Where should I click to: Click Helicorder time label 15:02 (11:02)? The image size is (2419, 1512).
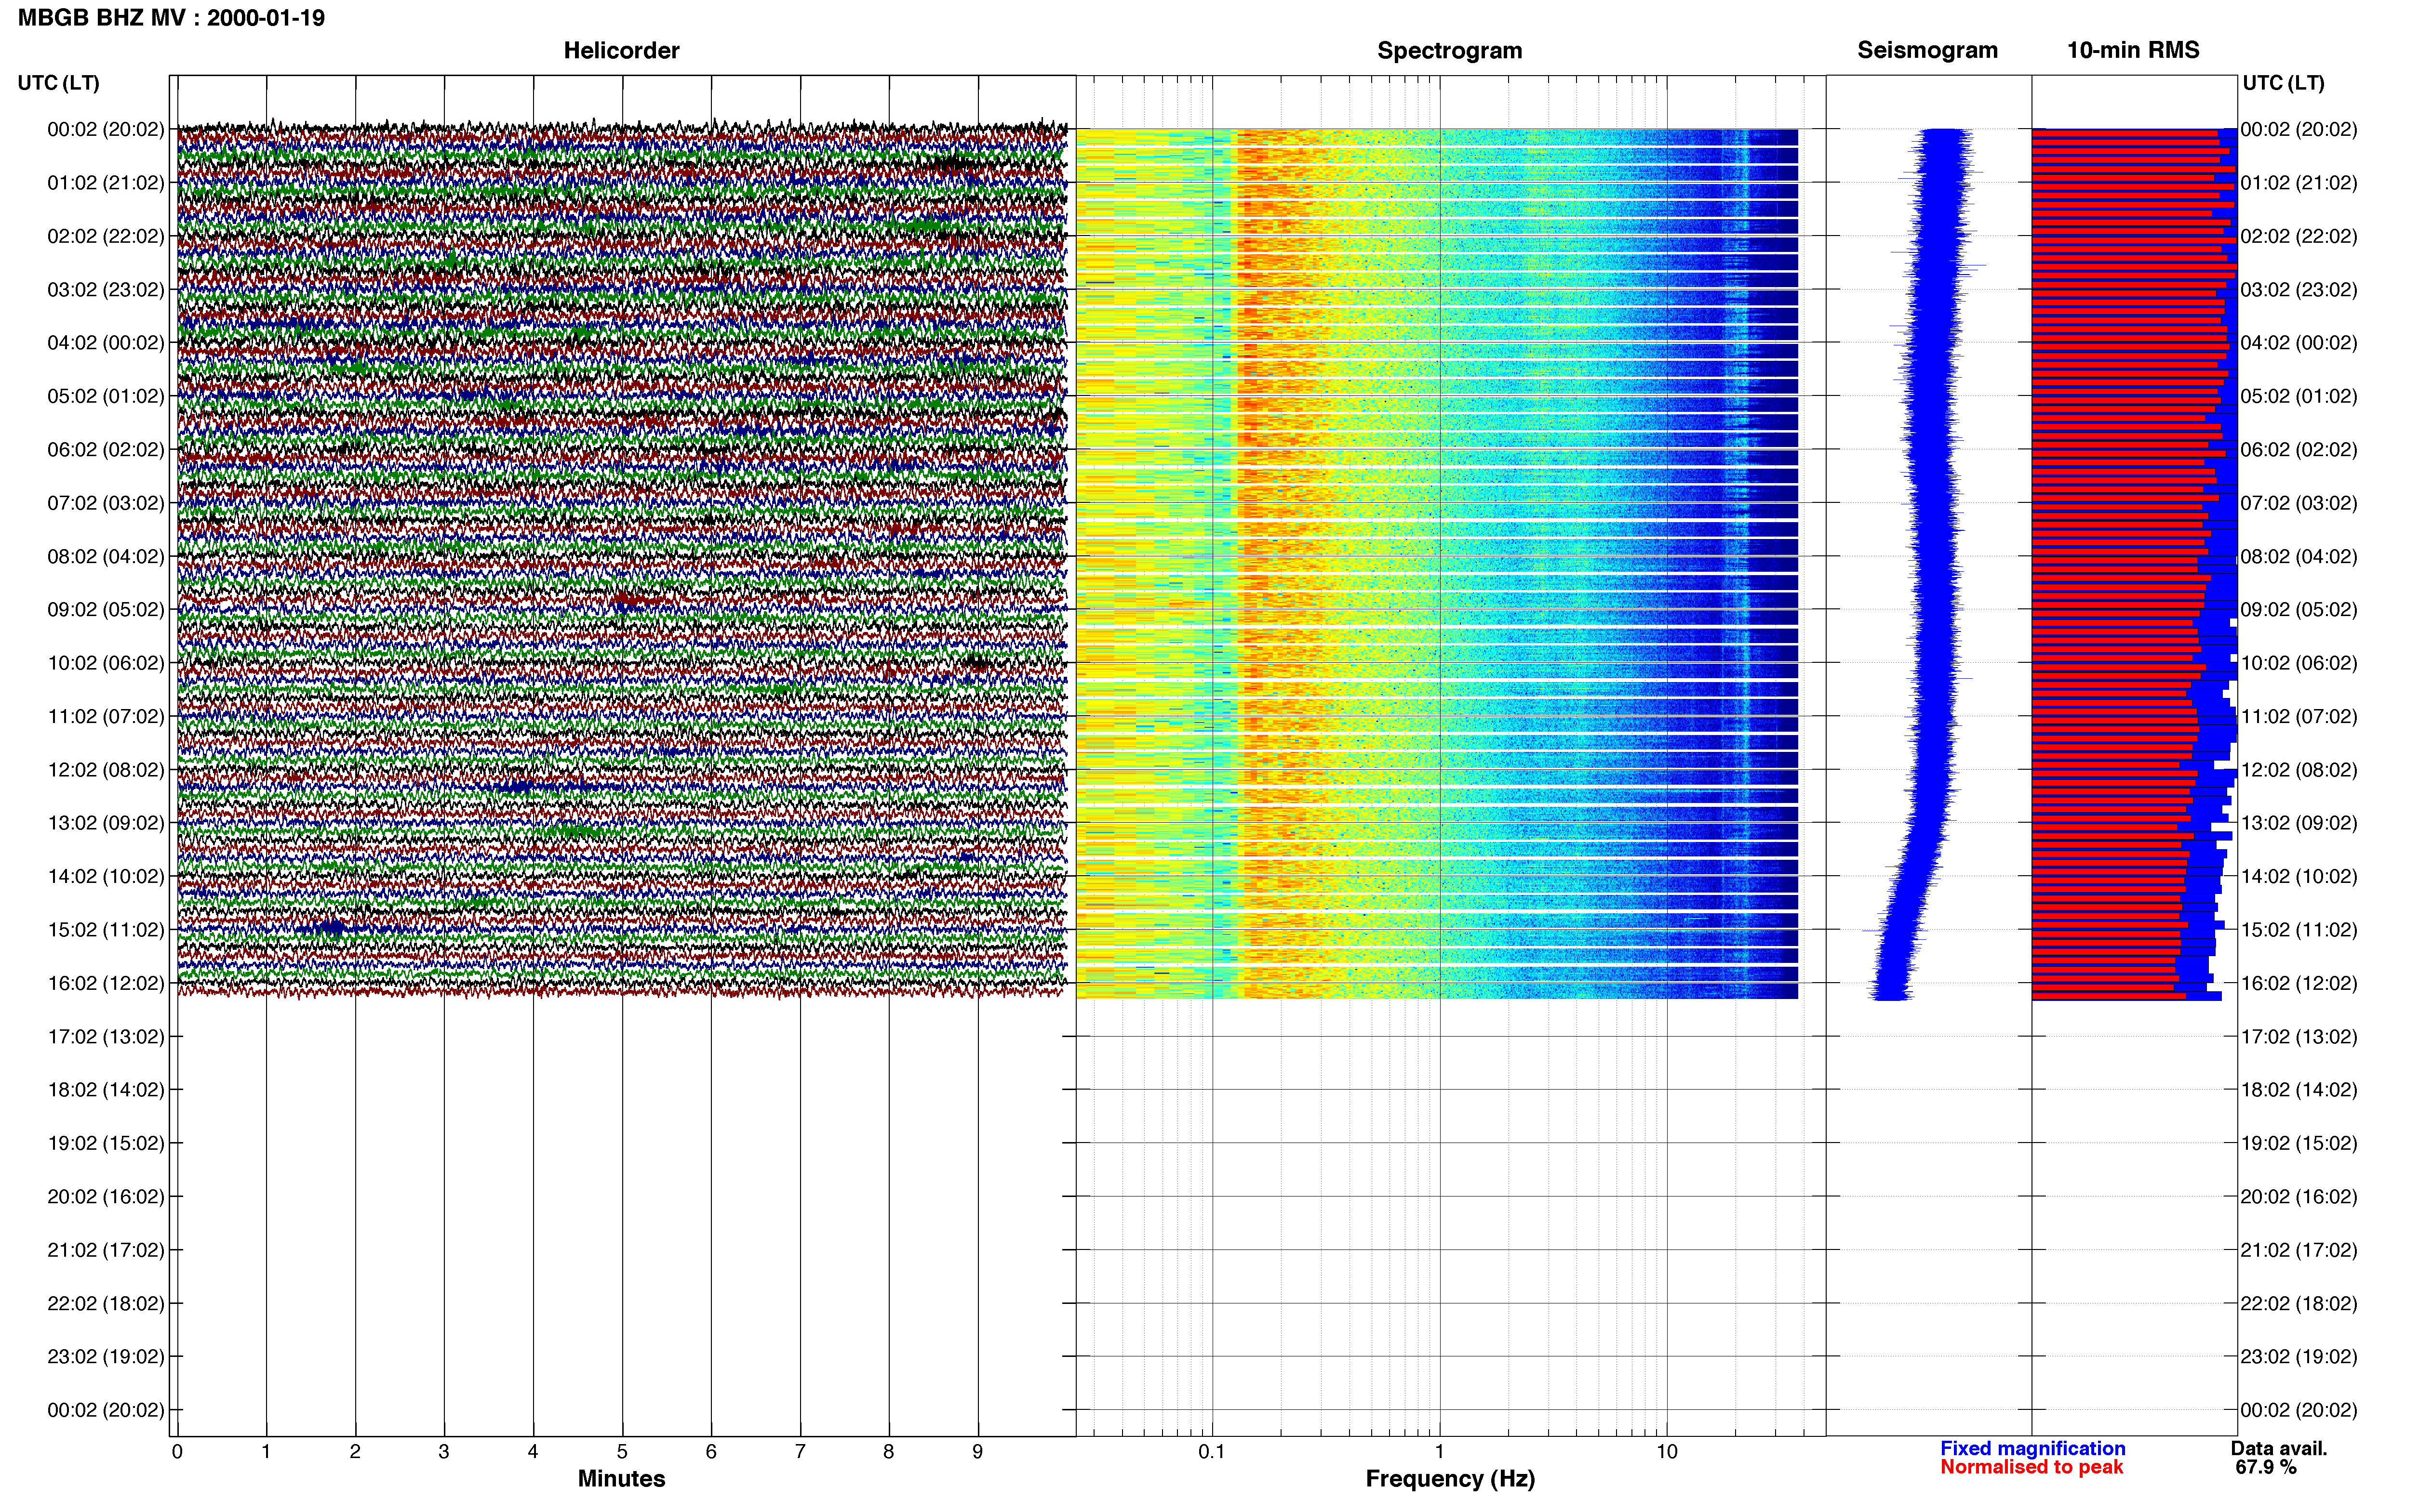pyautogui.click(x=106, y=930)
